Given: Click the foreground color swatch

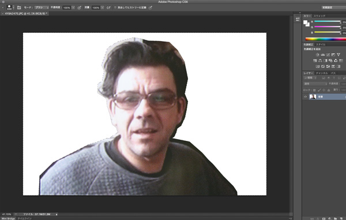Looking at the screenshot, I should 306,22.
